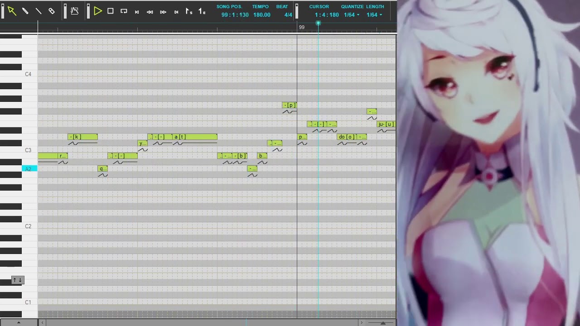Select the line tool
Screen dimensions: 580x326
[x=39, y=11]
